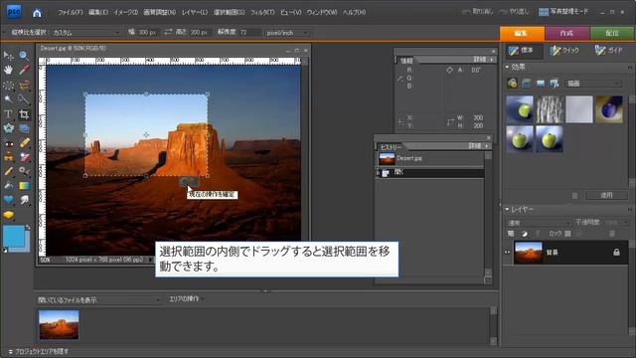This screenshot has width=636, height=358.
Task: Click the やり直し redo button
Action: click(515, 11)
